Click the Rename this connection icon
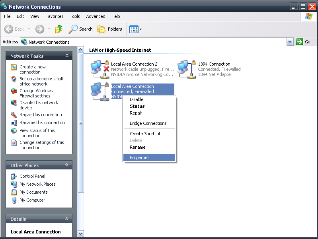This screenshot has width=318, height=239. tap(14, 122)
